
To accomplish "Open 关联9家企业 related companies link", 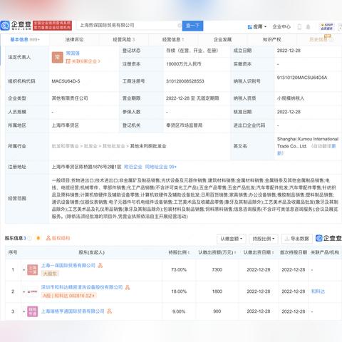I will coord(83,61).
